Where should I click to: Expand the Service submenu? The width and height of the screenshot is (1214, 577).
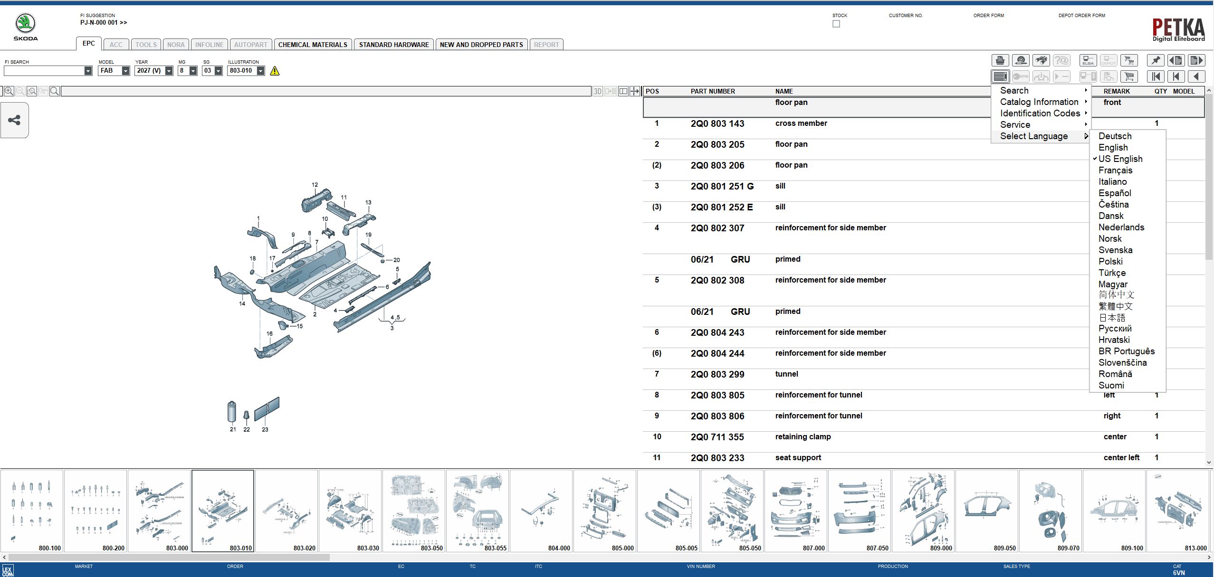1041,124
